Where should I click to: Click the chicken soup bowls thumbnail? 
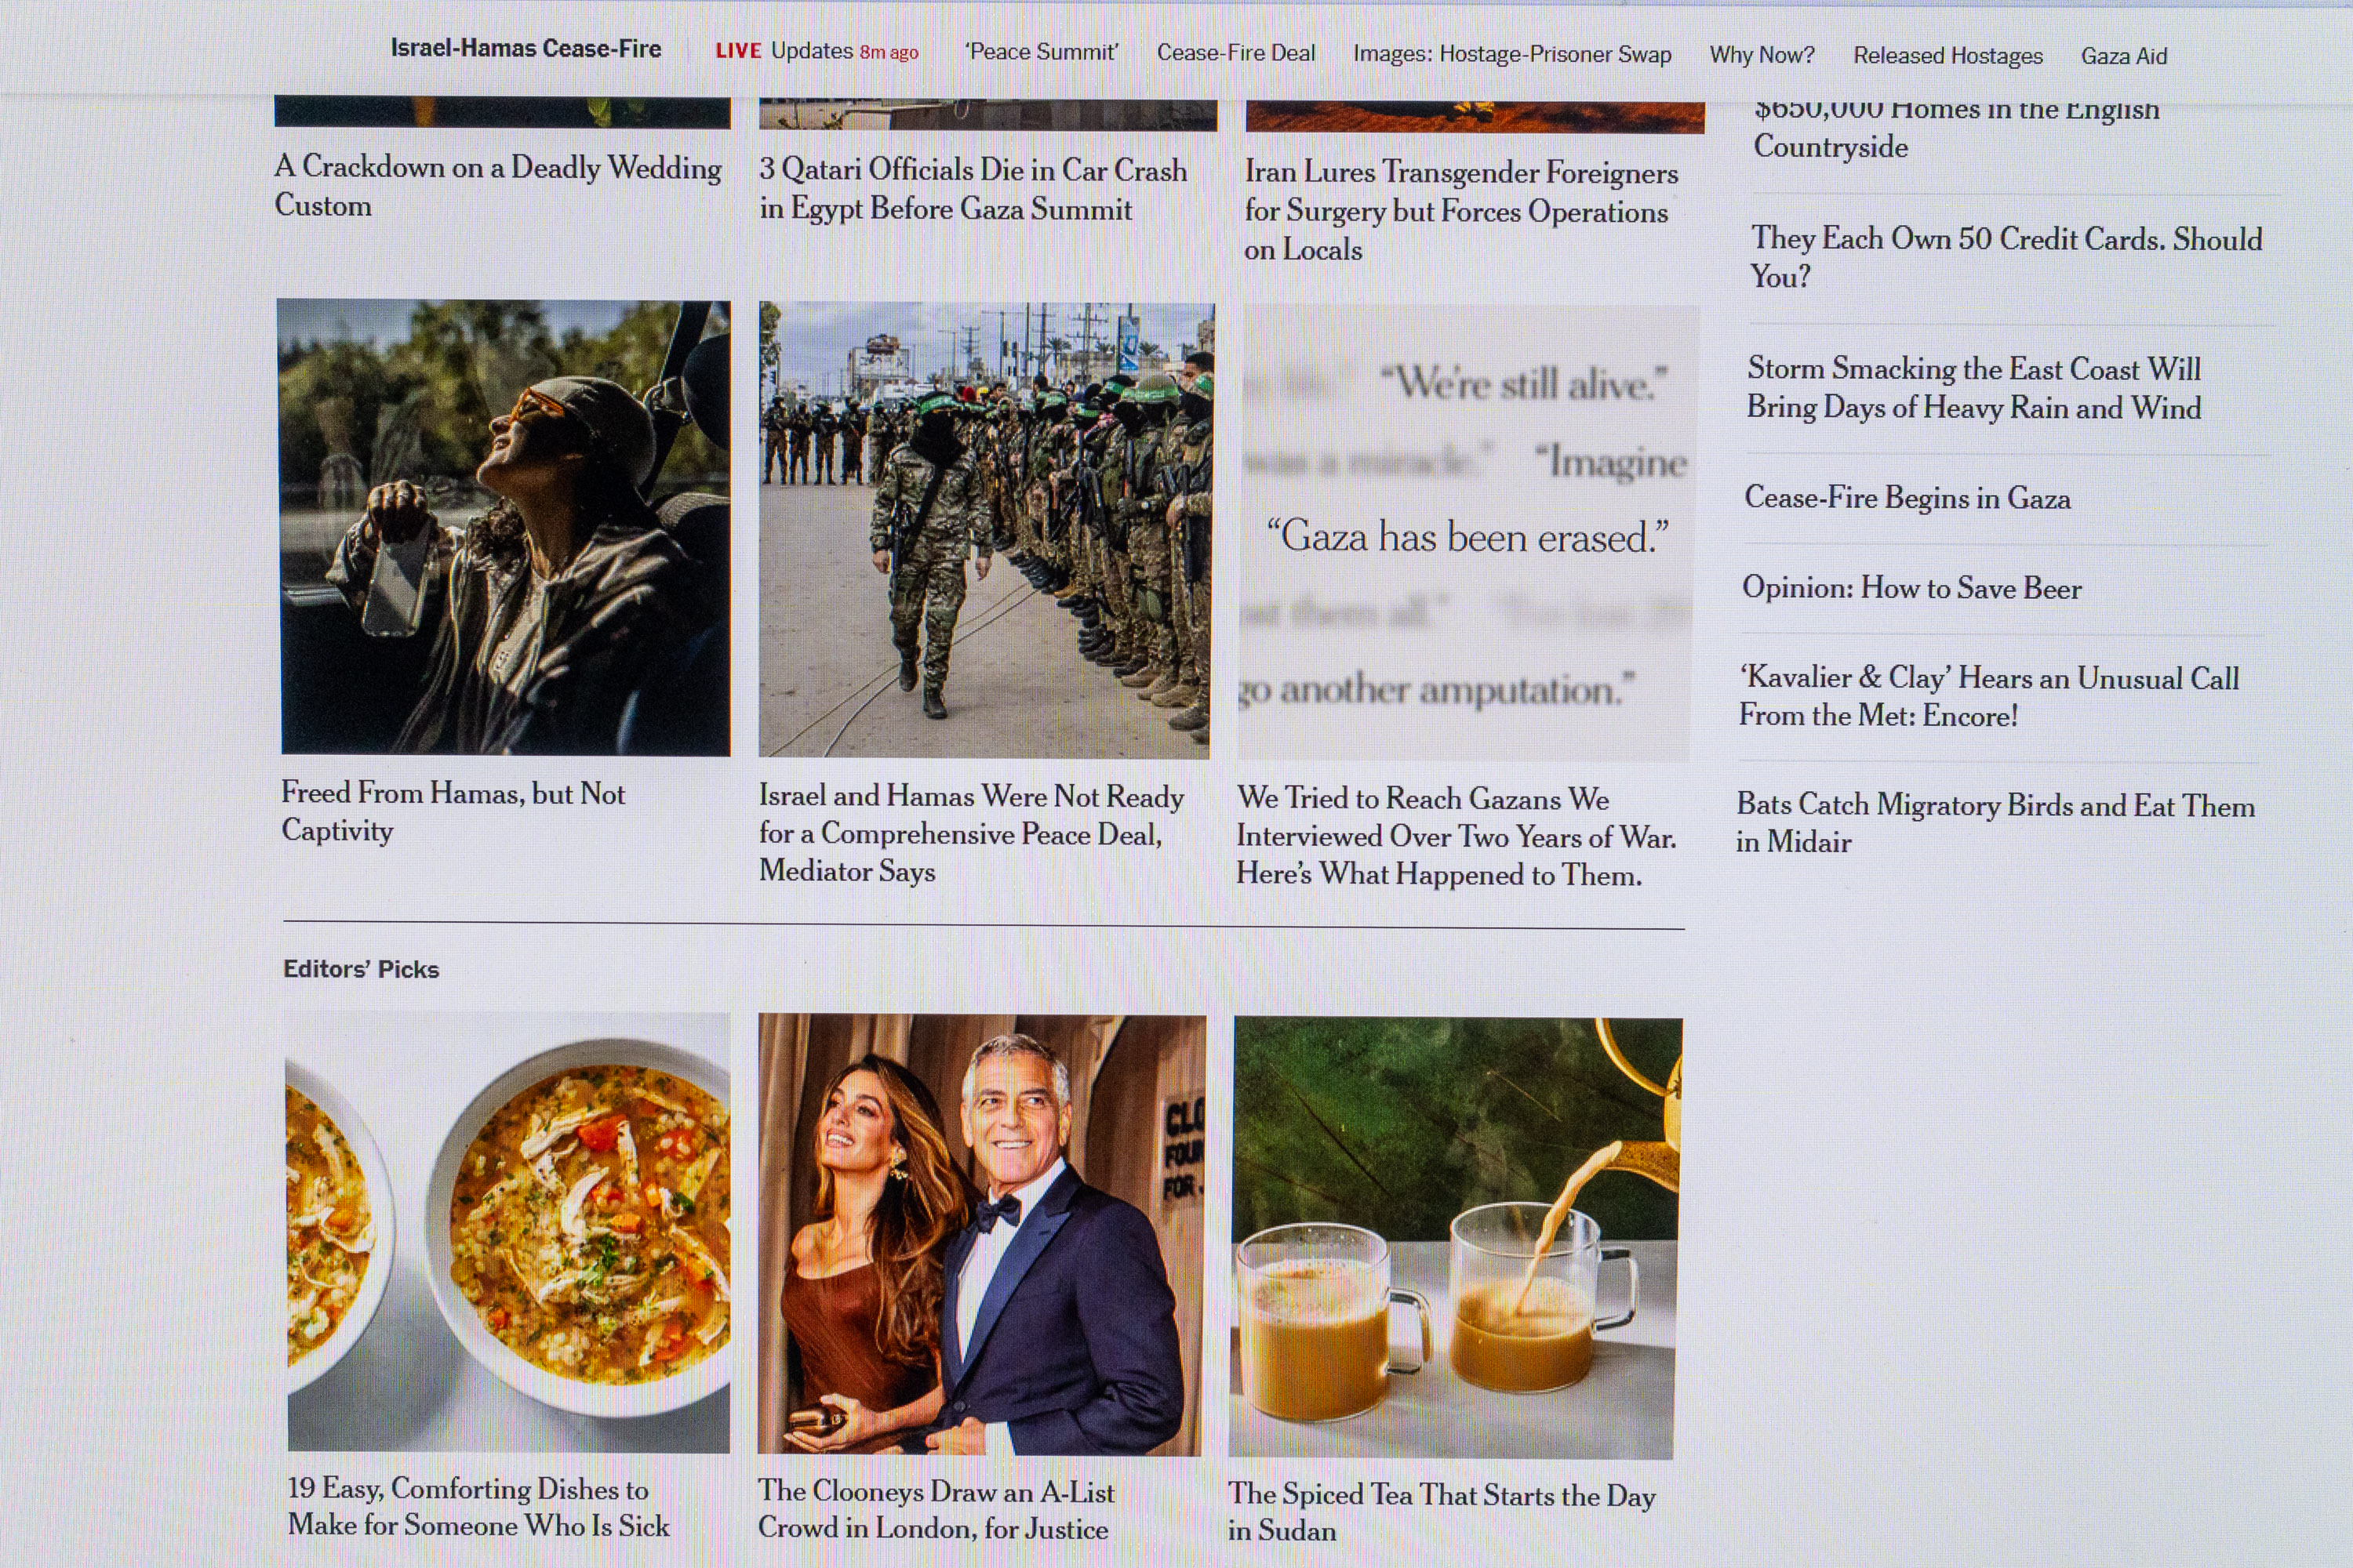[x=508, y=1232]
